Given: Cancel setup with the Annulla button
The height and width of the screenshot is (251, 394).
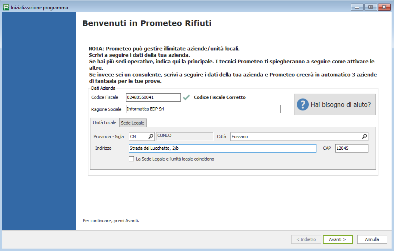Looking at the screenshot, I should (372, 239).
